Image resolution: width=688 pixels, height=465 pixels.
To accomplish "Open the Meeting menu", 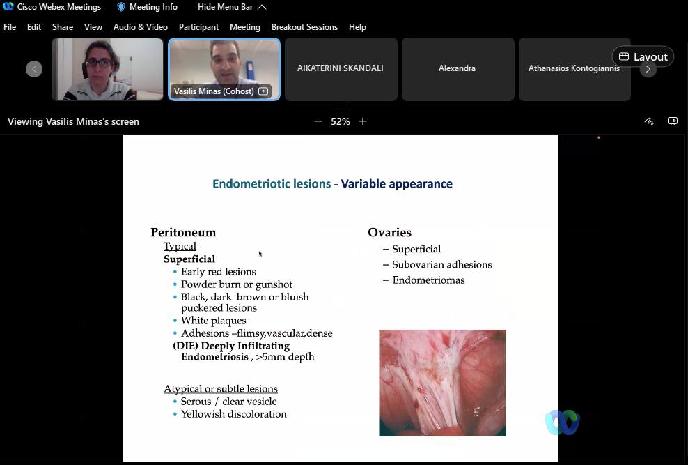I will pos(245,27).
